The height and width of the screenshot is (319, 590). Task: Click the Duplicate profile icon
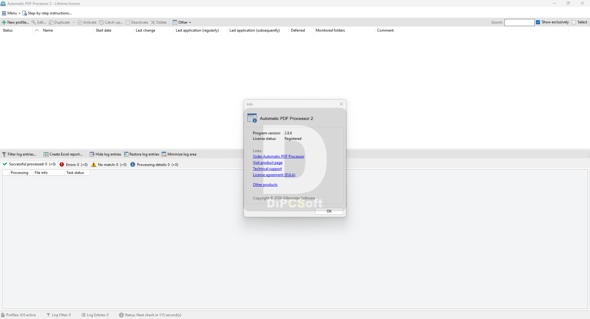point(51,22)
